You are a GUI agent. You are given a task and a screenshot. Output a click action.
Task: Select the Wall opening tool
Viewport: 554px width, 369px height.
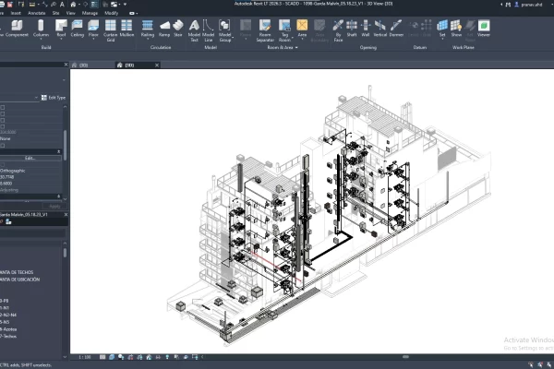pos(366,29)
